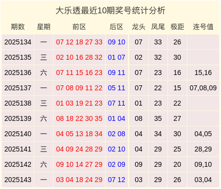Click back numbers 09 10 in row 2025134
Screen dimensions: 221x189
point(116,42)
